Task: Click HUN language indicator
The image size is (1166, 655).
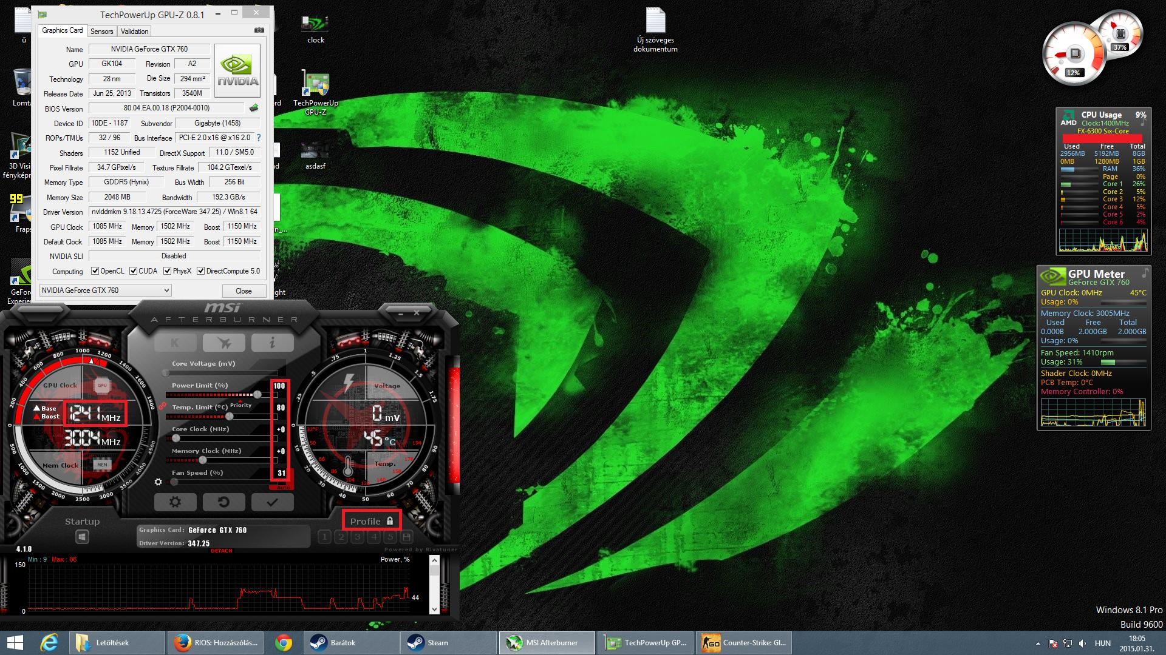Action: tap(1103, 643)
